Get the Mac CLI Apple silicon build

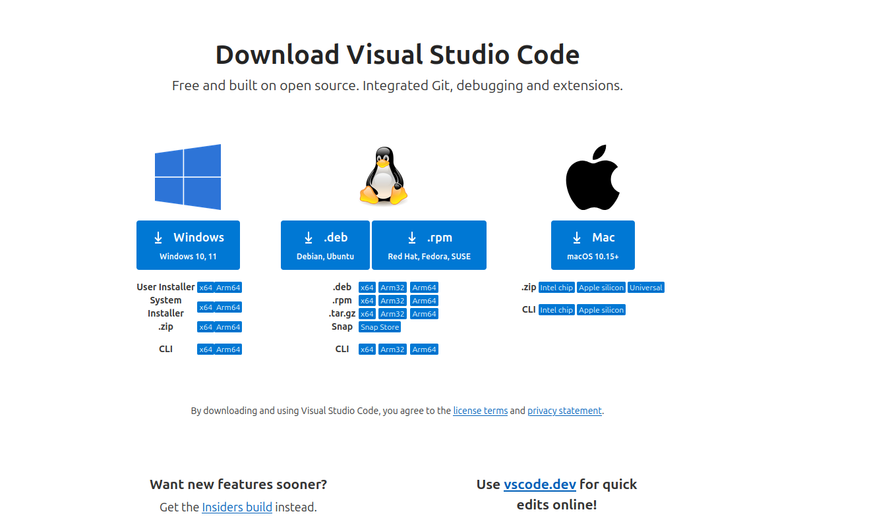tap(601, 310)
